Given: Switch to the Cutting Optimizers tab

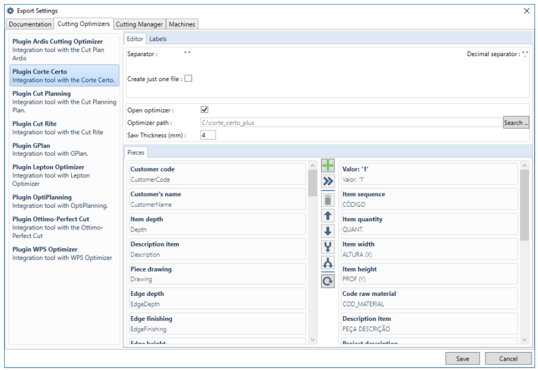Looking at the screenshot, I should coord(83,24).
